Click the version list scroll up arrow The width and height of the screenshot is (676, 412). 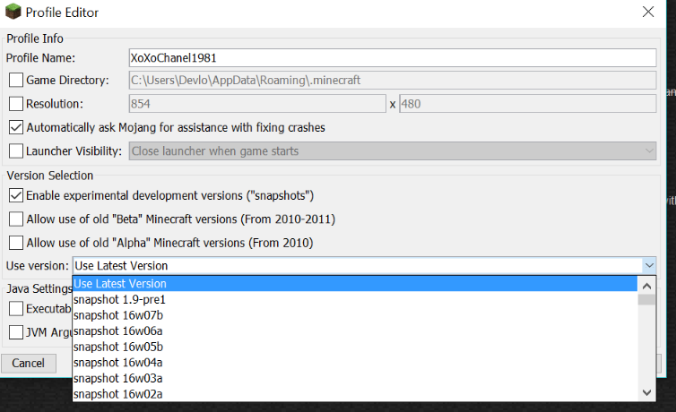pyautogui.click(x=646, y=284)
